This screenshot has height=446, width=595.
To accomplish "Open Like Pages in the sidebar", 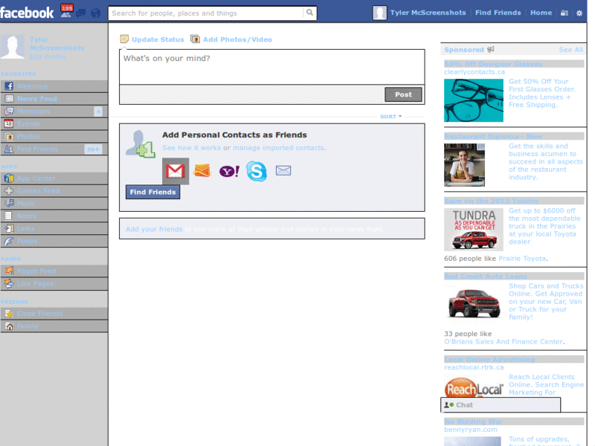I will 54,283.
